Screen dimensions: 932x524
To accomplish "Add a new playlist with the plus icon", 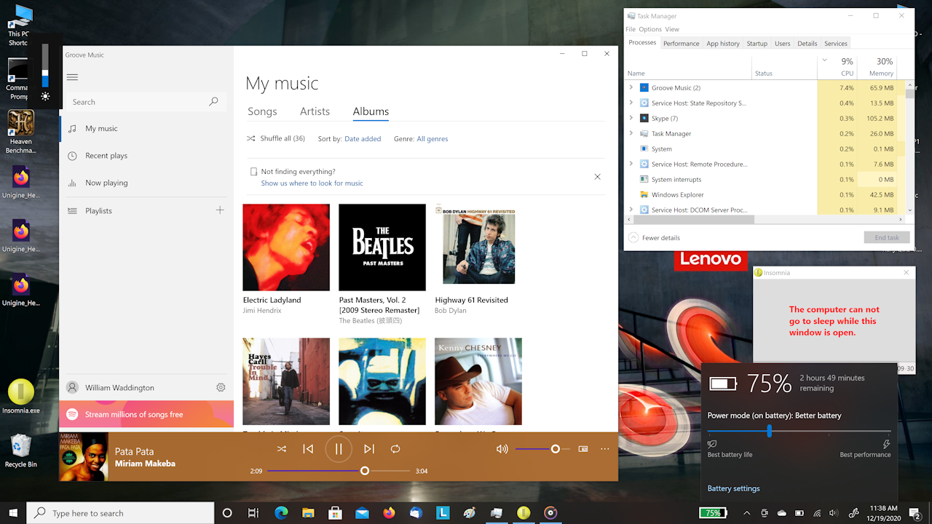I will point(220,210).
